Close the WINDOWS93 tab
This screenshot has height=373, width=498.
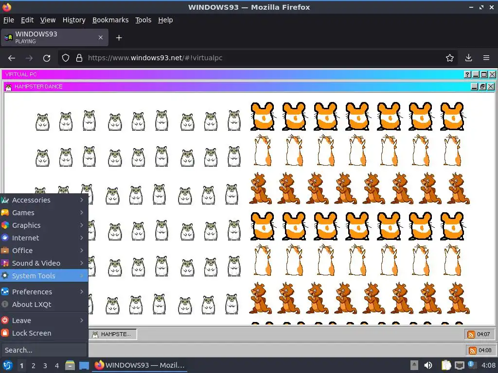coord(100,37)
